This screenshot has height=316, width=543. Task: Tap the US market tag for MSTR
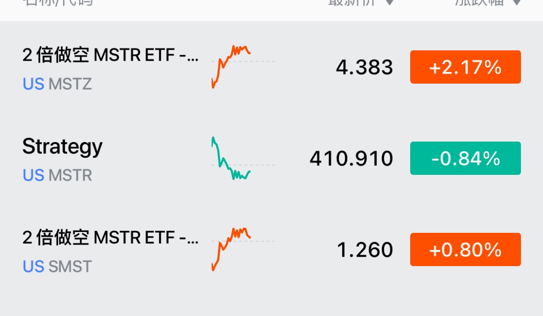pos(33,175)
